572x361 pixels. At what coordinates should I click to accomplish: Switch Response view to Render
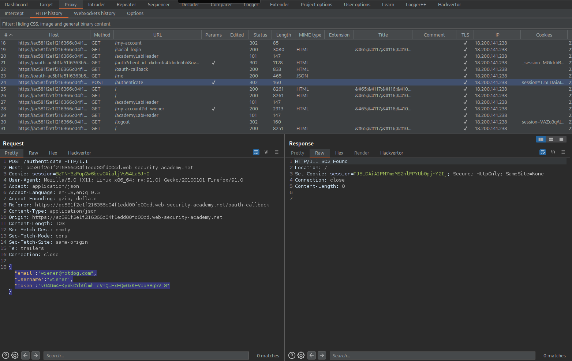pos(362,153)
